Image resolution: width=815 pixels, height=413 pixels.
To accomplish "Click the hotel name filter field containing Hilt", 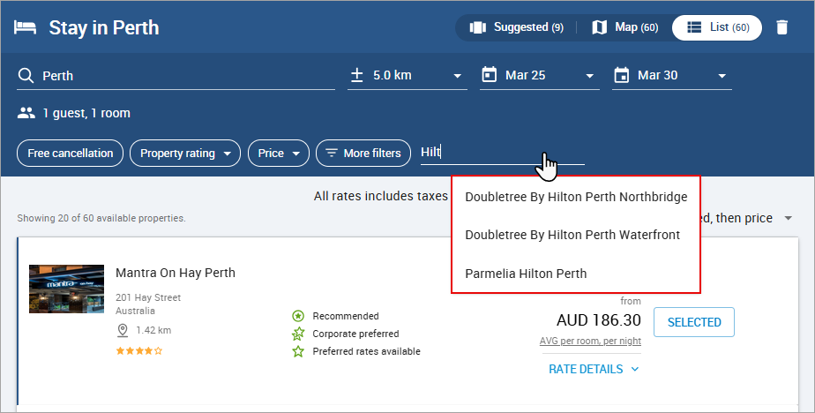I will (x=503, y=153).
